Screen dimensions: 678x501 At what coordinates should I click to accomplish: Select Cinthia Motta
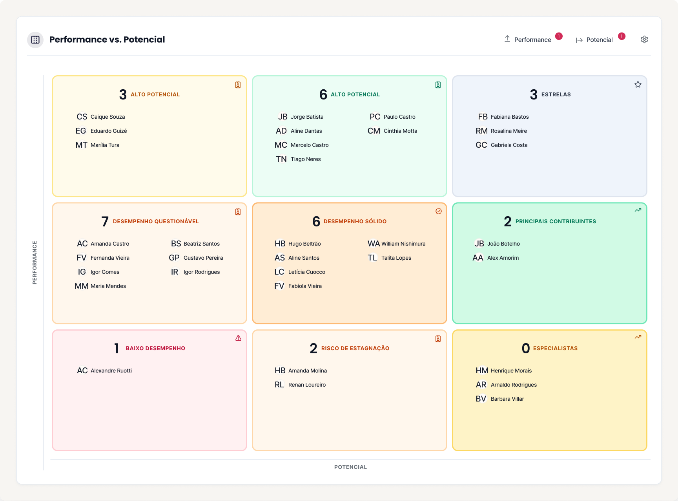point(392,131)
